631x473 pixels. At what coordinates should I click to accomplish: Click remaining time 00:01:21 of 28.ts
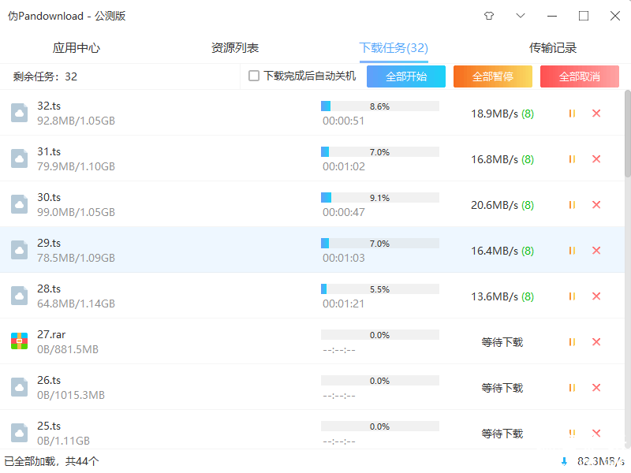point(343,304)
